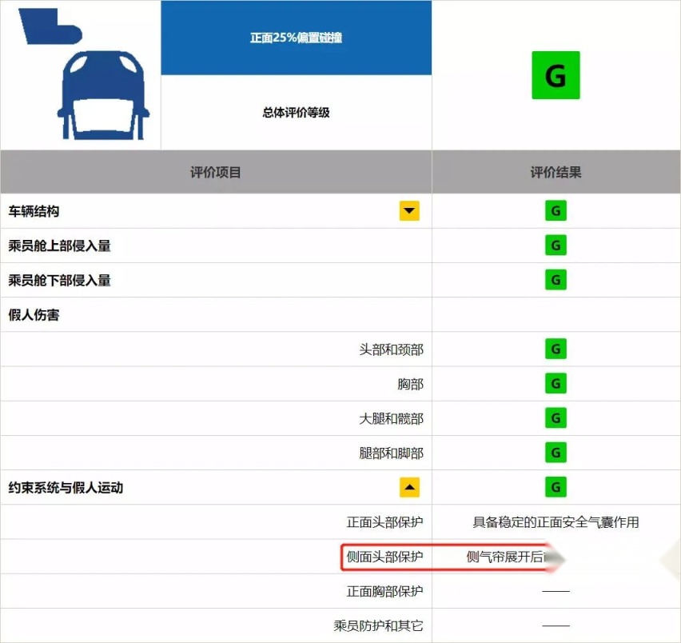Click the 胸部 label
Image resolution: width=681 pixels, height=643 pixels.
pyautogui.click(x=410, y=384)
